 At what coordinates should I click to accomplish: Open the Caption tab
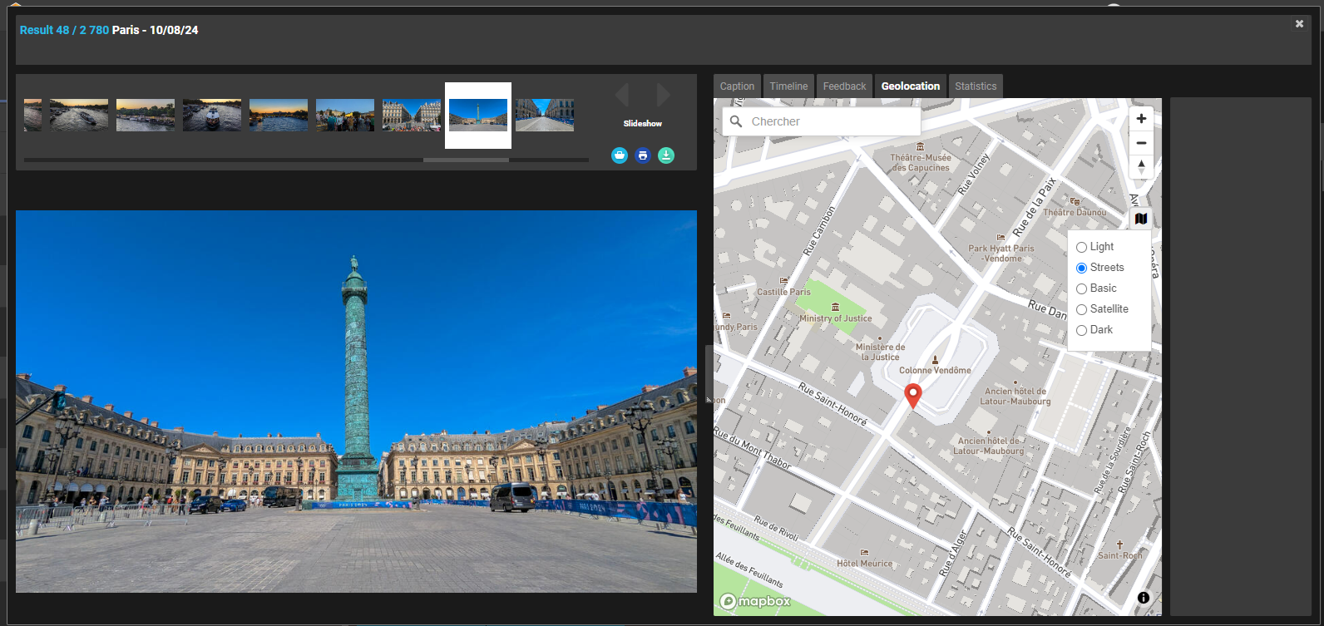737,86
